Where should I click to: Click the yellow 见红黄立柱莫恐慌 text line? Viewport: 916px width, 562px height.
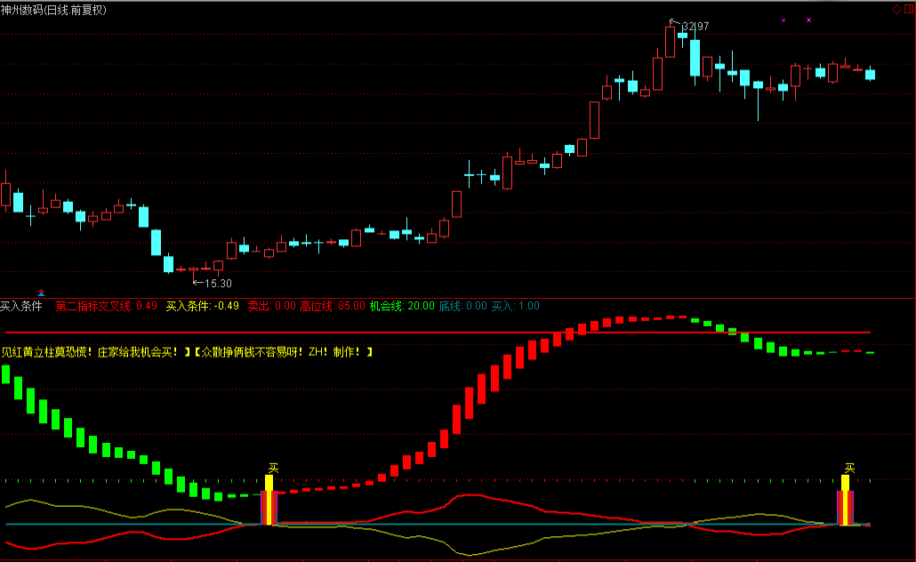[187, 352]
